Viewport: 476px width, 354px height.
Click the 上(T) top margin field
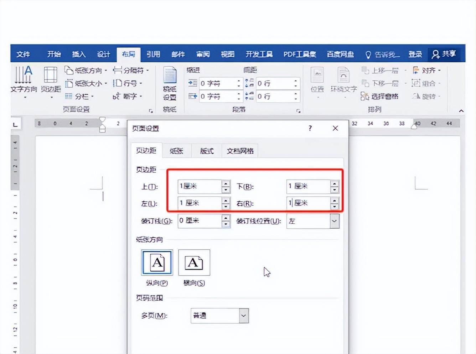[200, 186]
